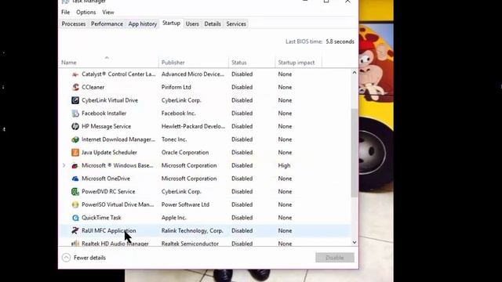The height and width of the screenshot is (282, 502).
Task: Click the CyberLink Virtual Drive icon
Action: 75,100
